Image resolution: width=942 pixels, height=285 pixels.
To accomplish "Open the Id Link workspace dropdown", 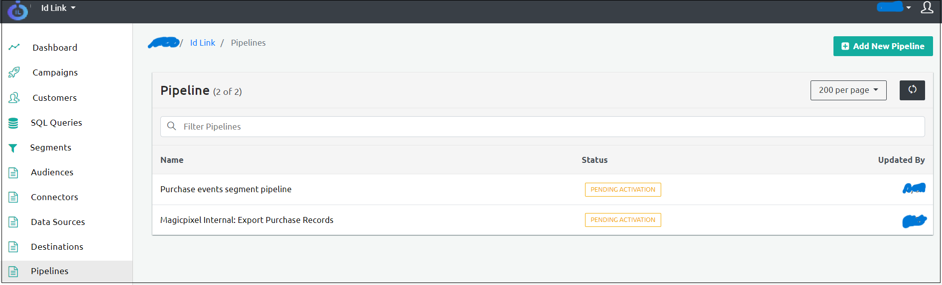I will (58, 8).
